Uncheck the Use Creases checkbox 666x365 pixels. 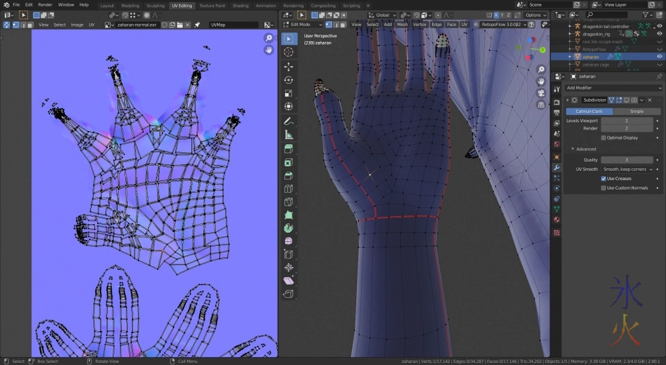[603, 179]
